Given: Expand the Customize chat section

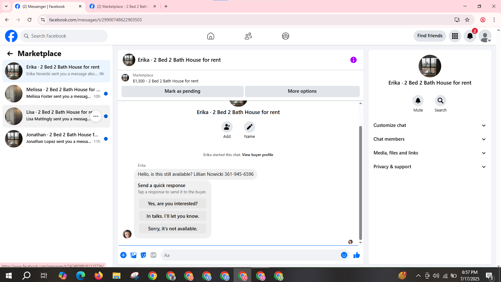Looking at the screenshot, I should (x=430, y=125).
